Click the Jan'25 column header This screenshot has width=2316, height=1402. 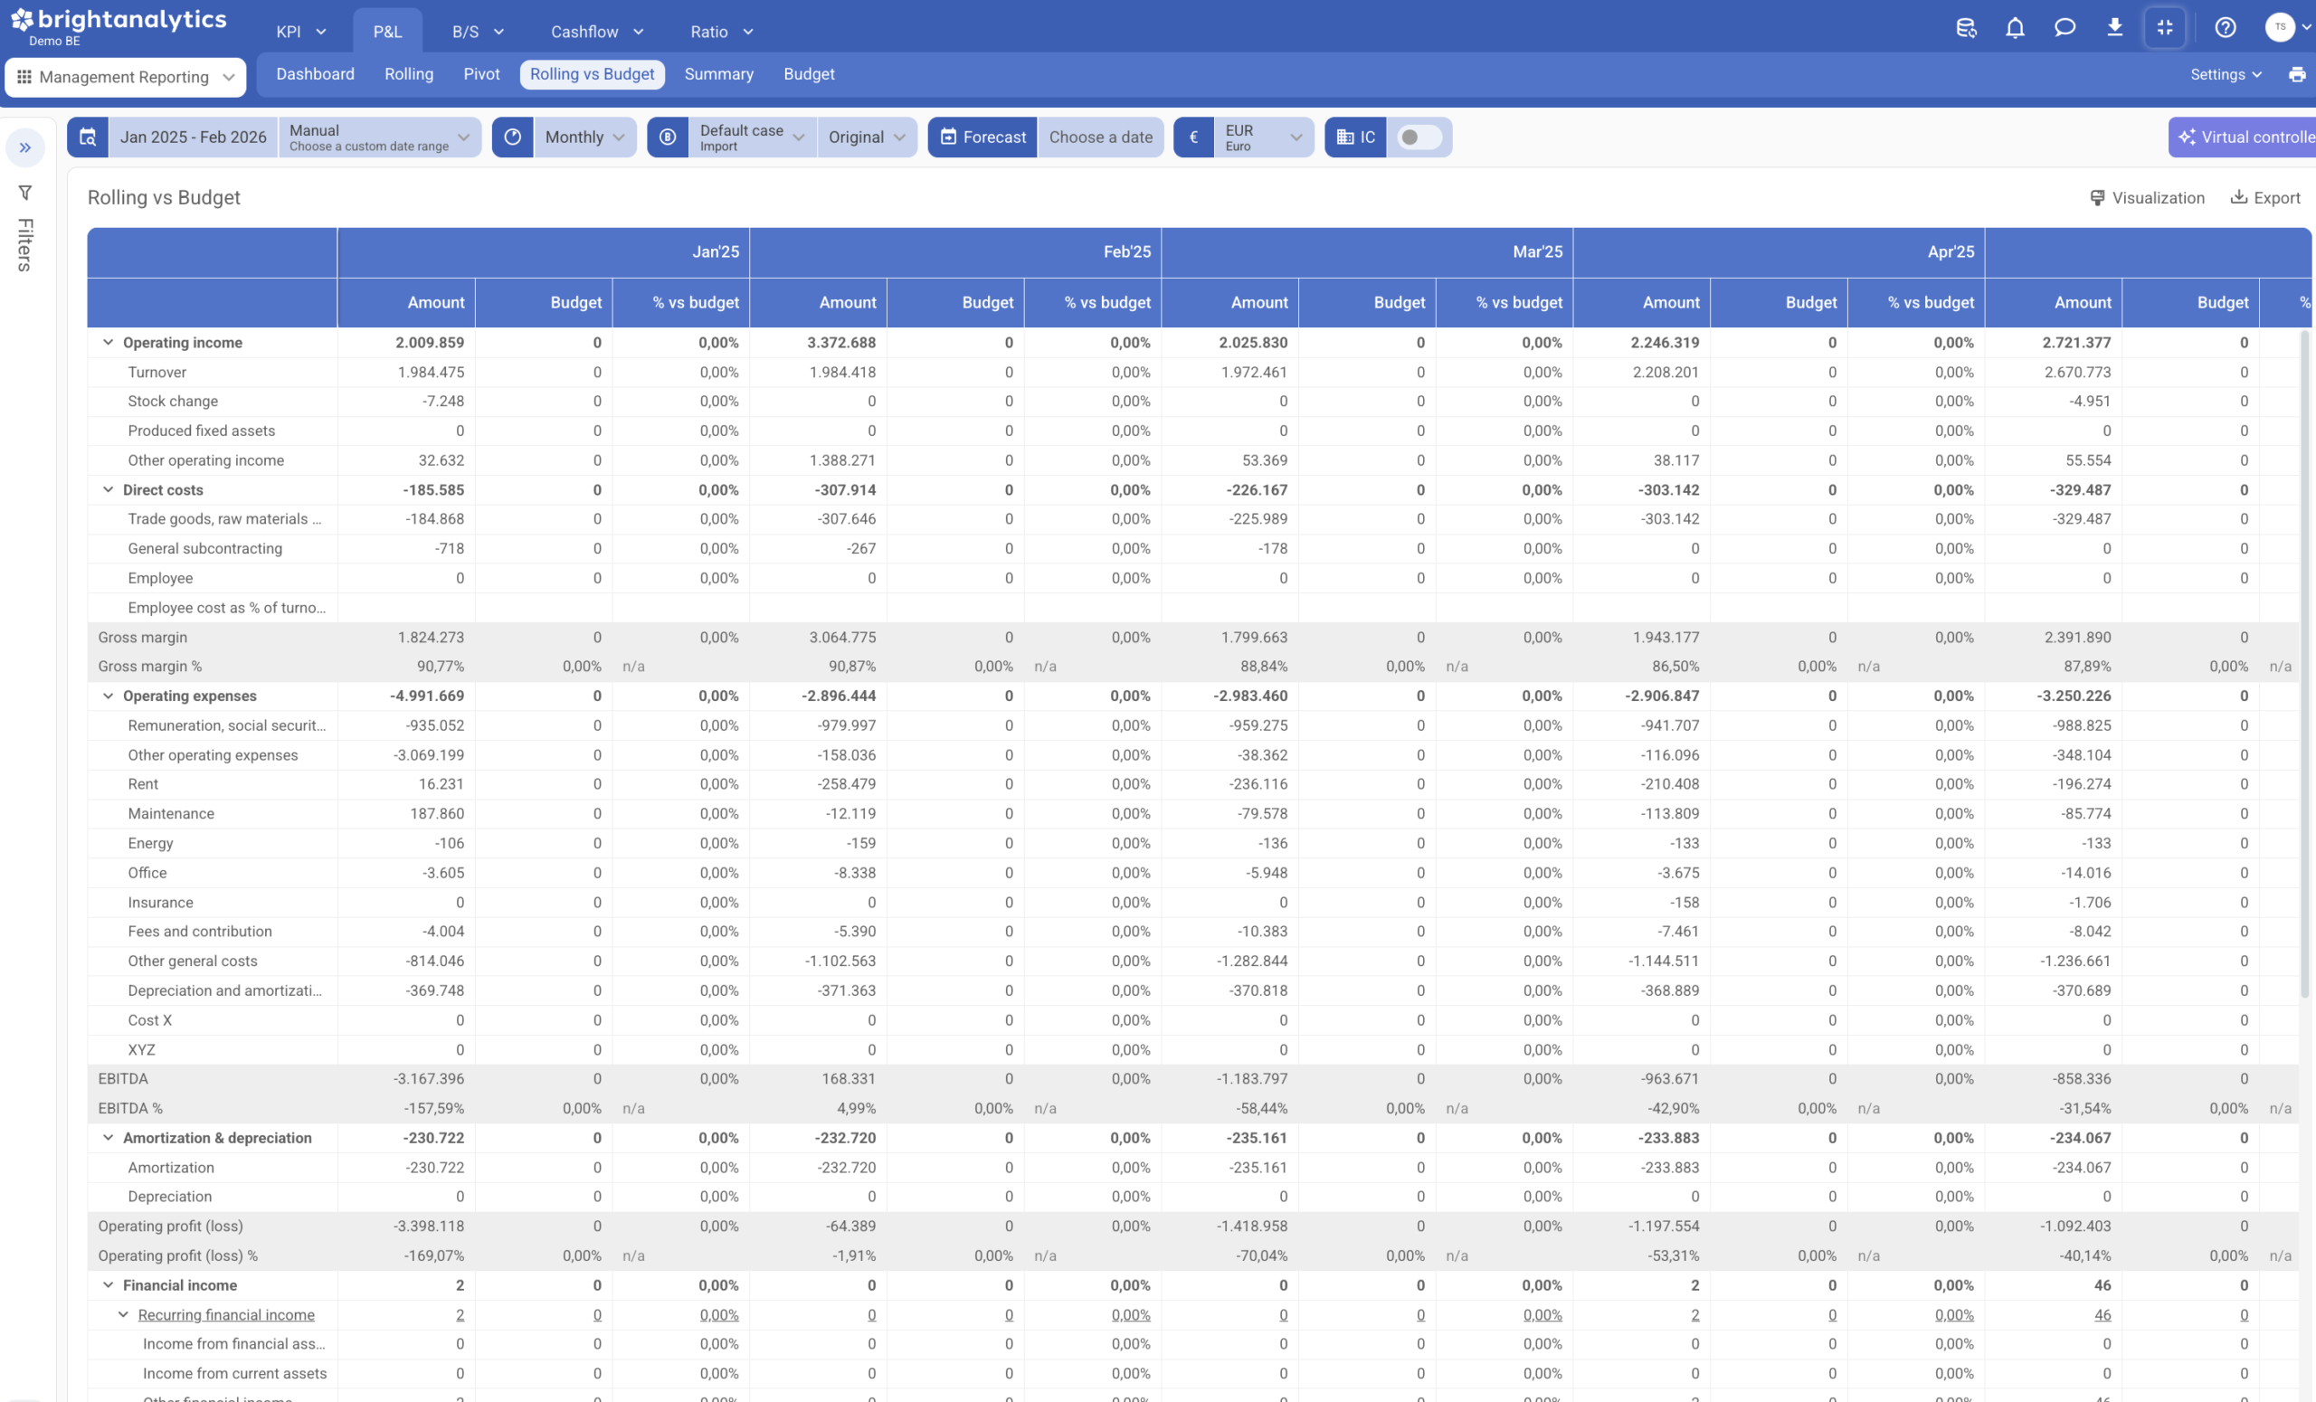coord(545,251)
